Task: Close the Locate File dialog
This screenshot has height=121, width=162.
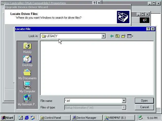Action: click(x=153, y=29)
